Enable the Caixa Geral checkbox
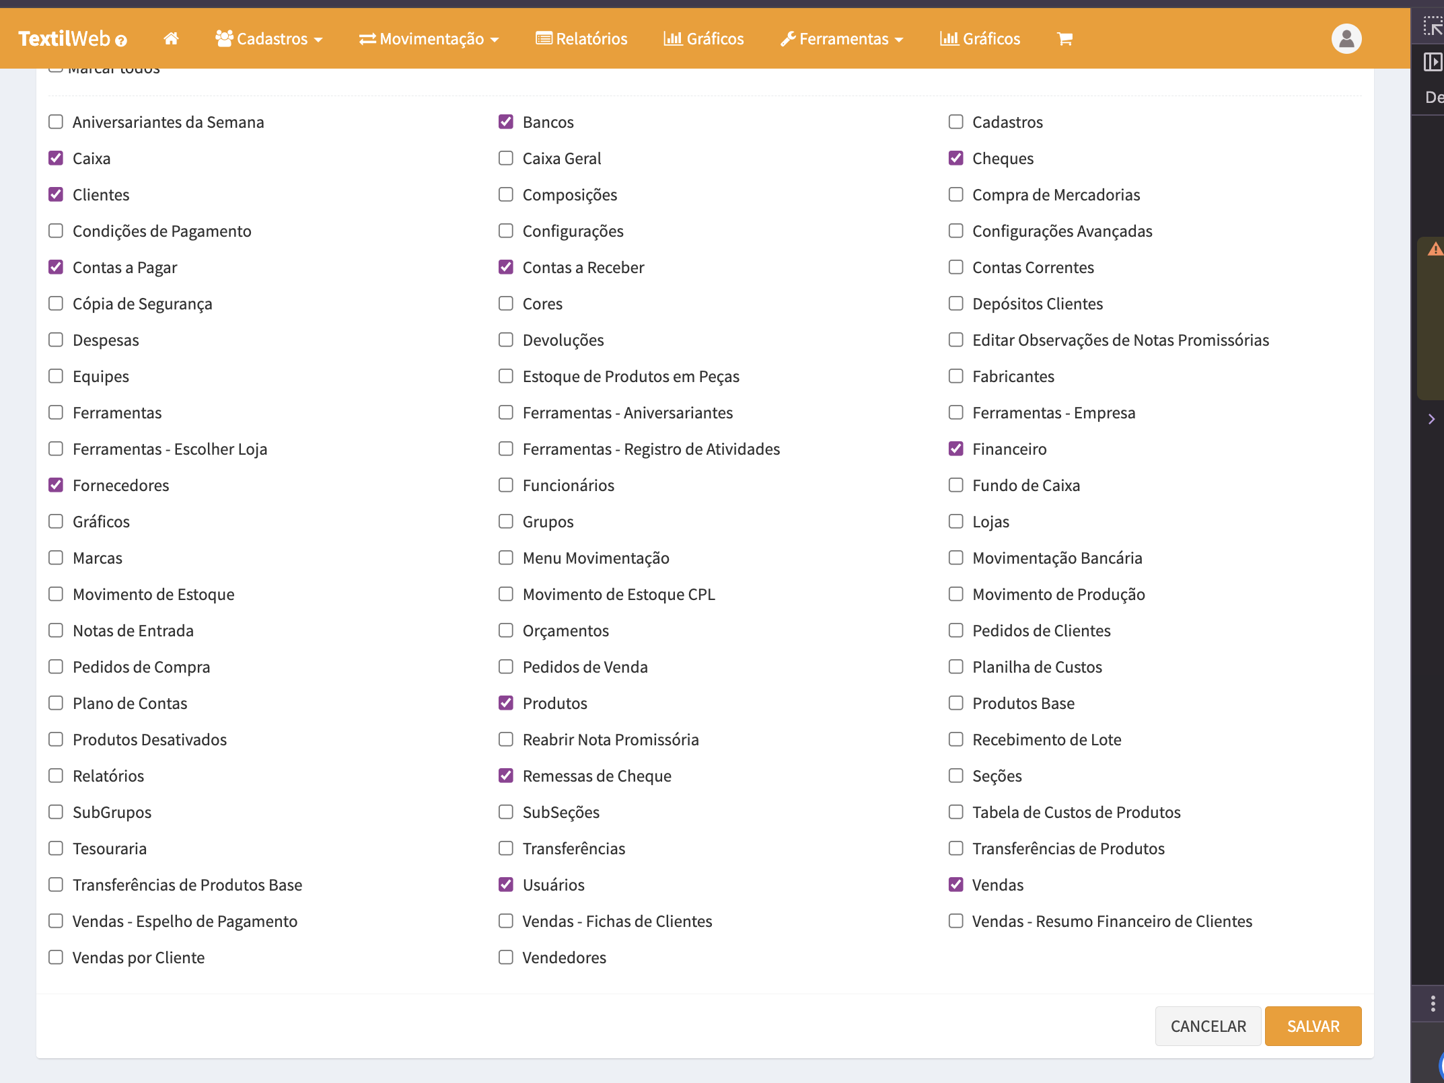The height and width of the screenshot is (1083, 1444). coord(506,158)
